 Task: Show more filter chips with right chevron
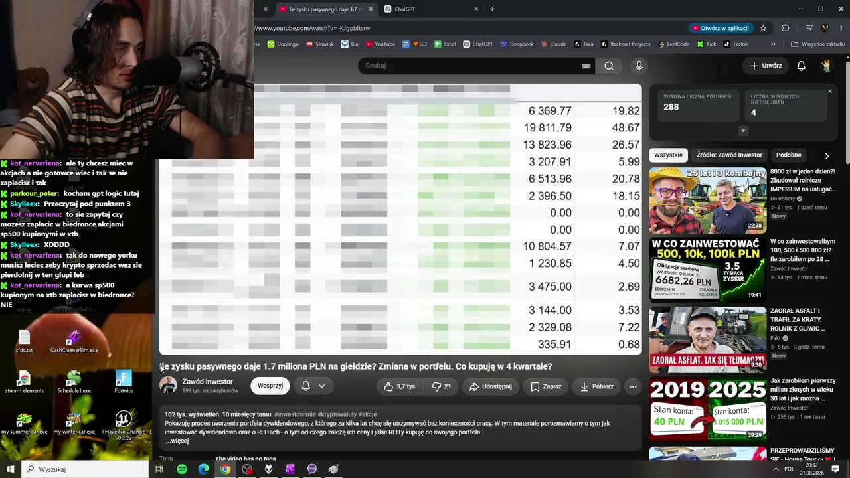tap(827, 155)
